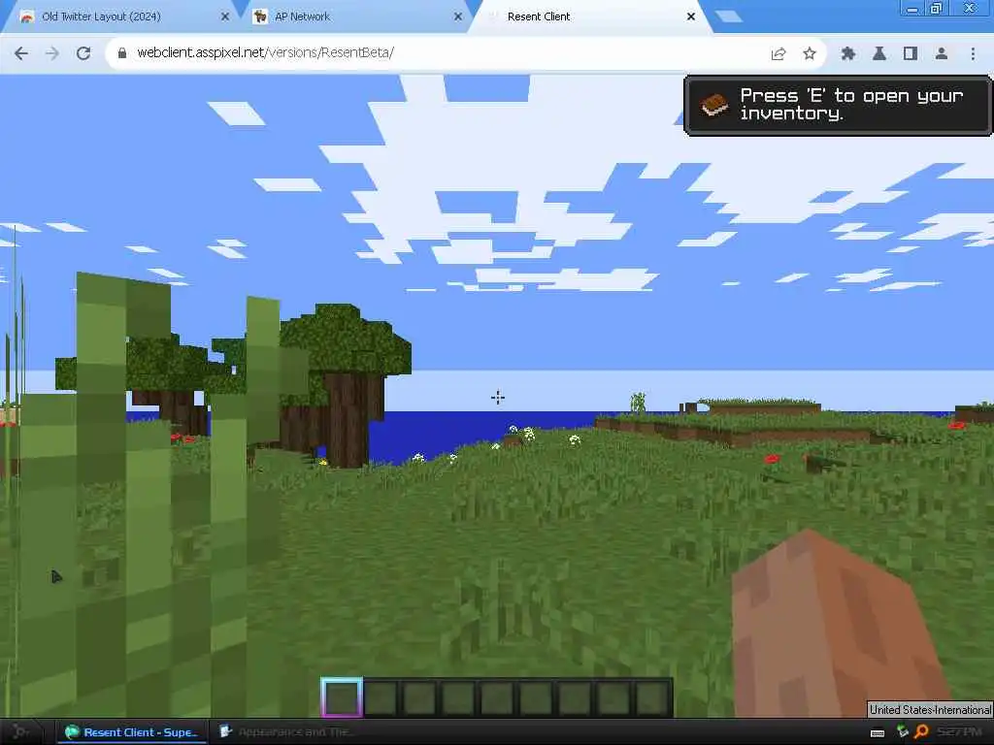Select the second hotbar slot
The image size is (994, 745).
pyautogui.click(x=381, y=697)
